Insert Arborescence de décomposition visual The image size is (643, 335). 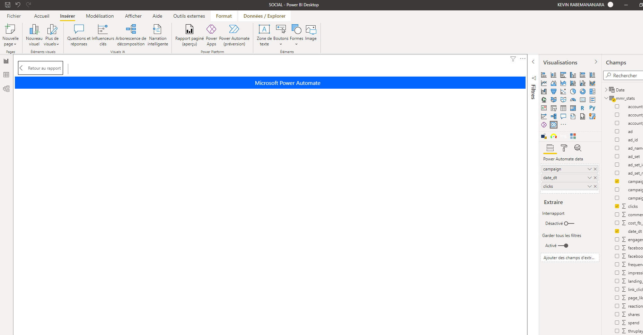[131, 35]
